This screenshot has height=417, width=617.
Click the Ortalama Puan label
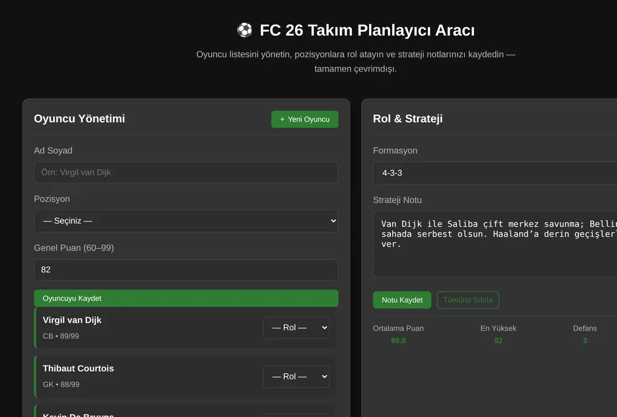[398, 328]
